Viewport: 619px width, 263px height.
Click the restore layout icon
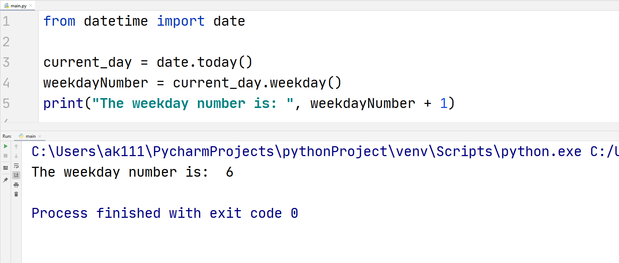5,167
